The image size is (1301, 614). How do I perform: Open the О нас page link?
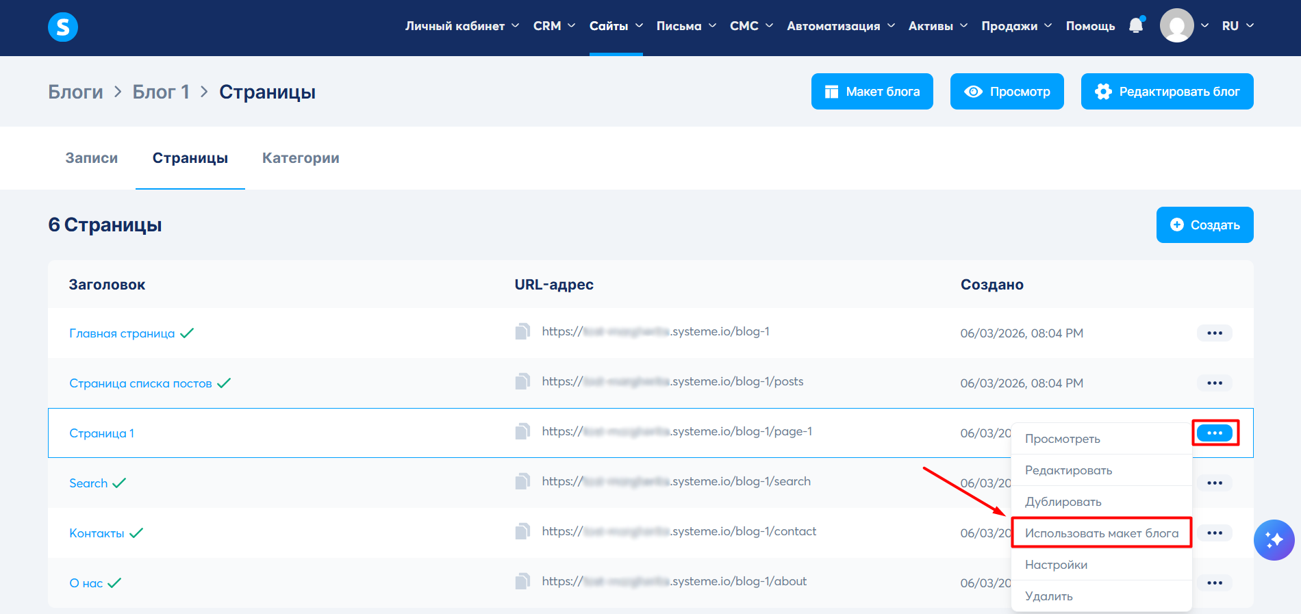point(86,583)
